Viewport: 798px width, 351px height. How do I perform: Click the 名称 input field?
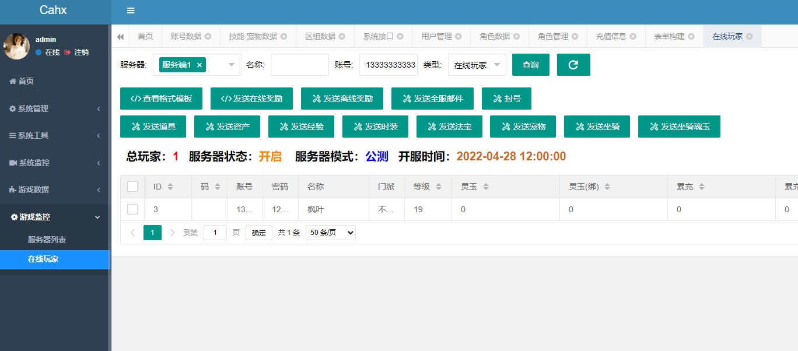tap(299, 65)
